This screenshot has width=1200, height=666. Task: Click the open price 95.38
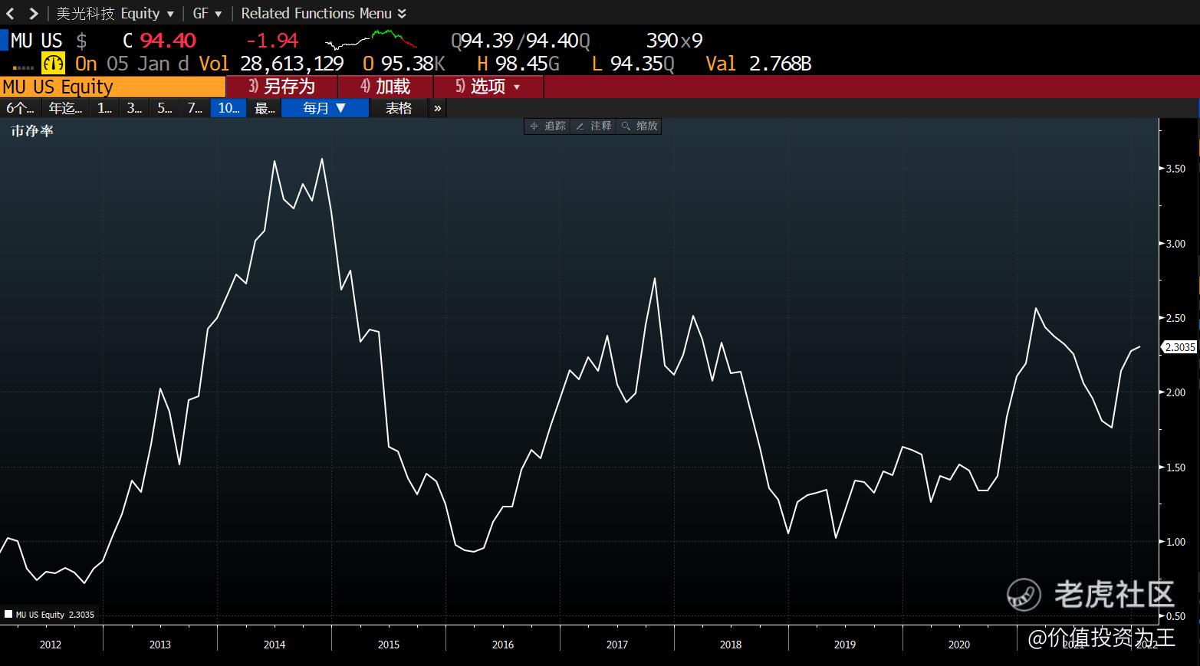click(x=407, y=64)
